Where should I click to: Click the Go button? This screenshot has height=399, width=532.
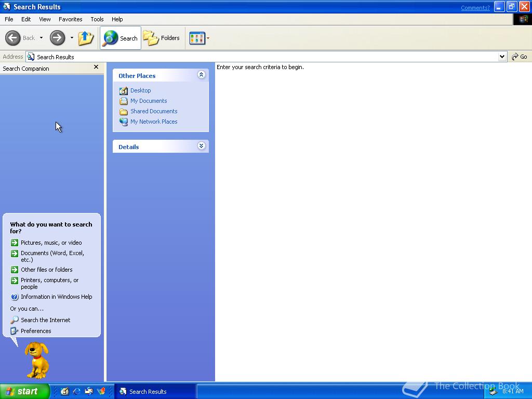(520, 57)
